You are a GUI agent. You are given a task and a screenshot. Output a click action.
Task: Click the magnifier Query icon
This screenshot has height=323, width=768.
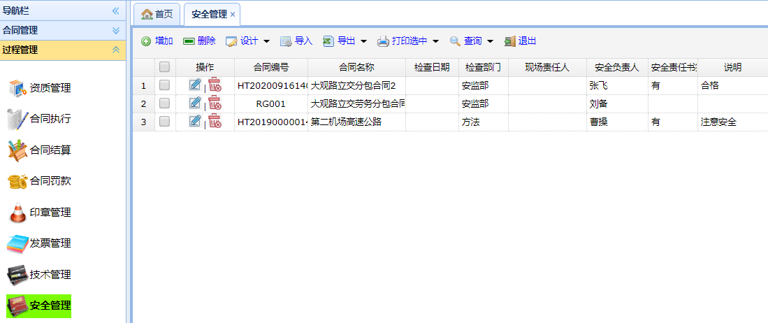pos(456,41)
